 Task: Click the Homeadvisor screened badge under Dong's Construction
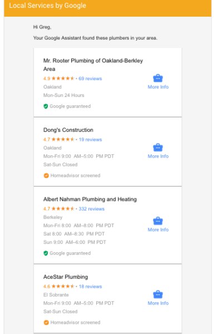tap(46, 175)
